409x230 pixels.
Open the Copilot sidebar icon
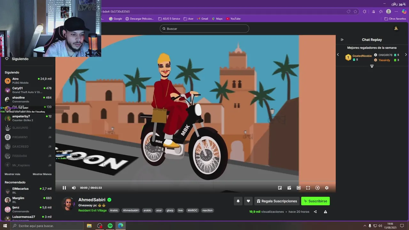pyautogui.click(x=404, y=11)
